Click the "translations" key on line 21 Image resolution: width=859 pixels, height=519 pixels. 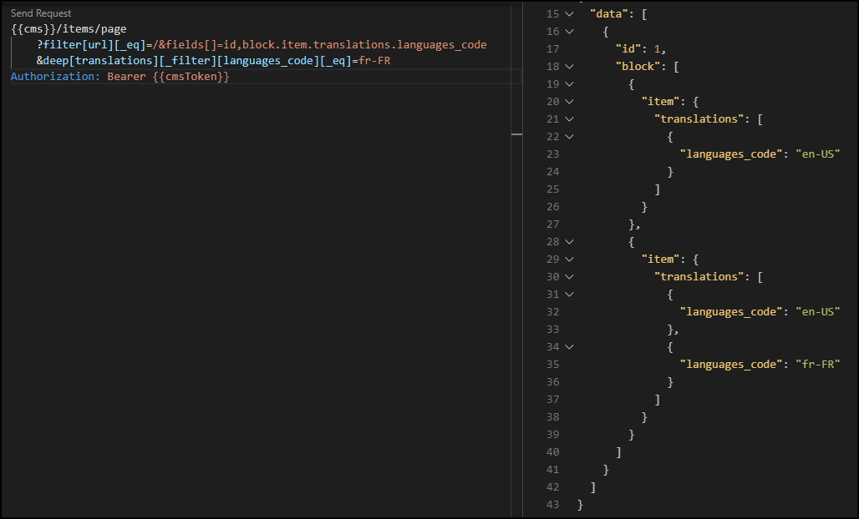coord(699,119)
